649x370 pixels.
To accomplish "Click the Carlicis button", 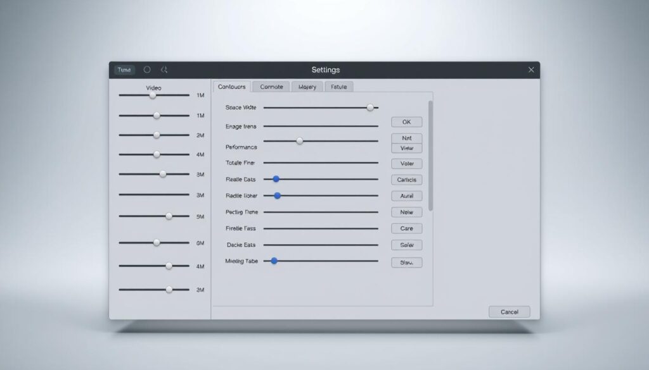I will click(406, 180).
